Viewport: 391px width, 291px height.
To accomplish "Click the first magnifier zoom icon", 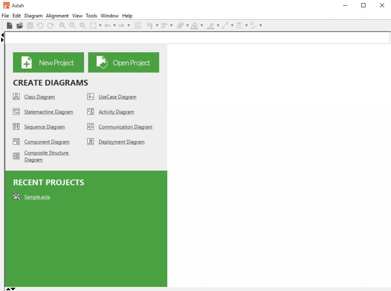I will point(62,25).
